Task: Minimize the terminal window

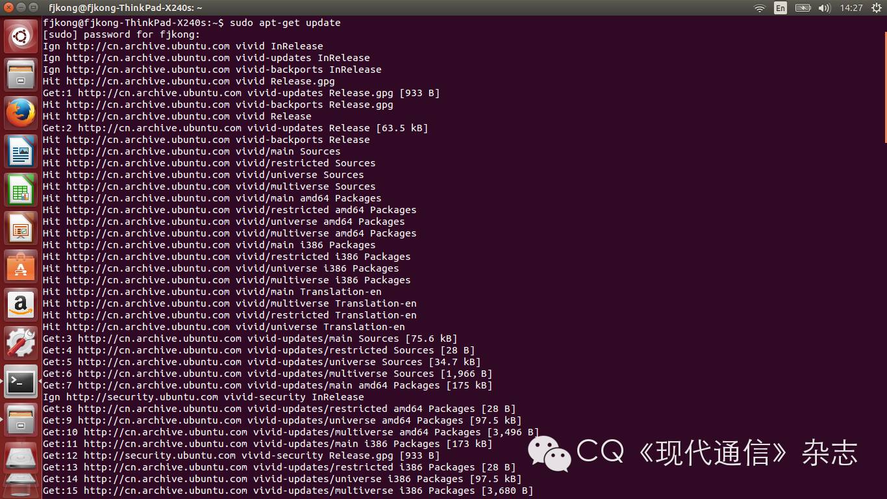Action: click(x=21, y=8)
